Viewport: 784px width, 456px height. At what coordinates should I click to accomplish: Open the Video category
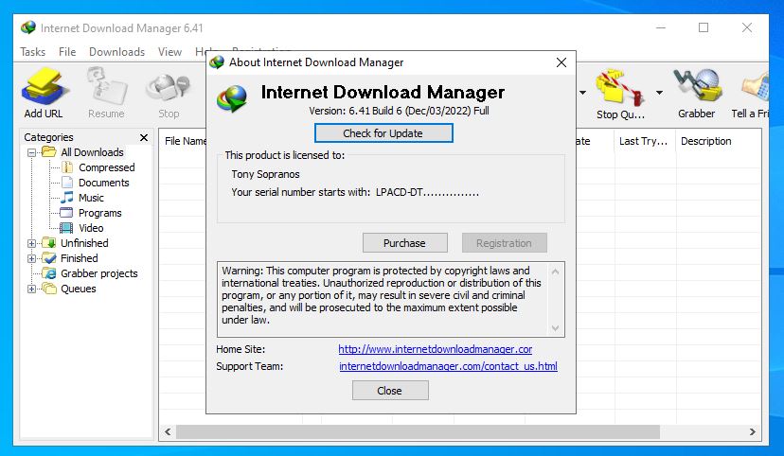tap(91, 228)
